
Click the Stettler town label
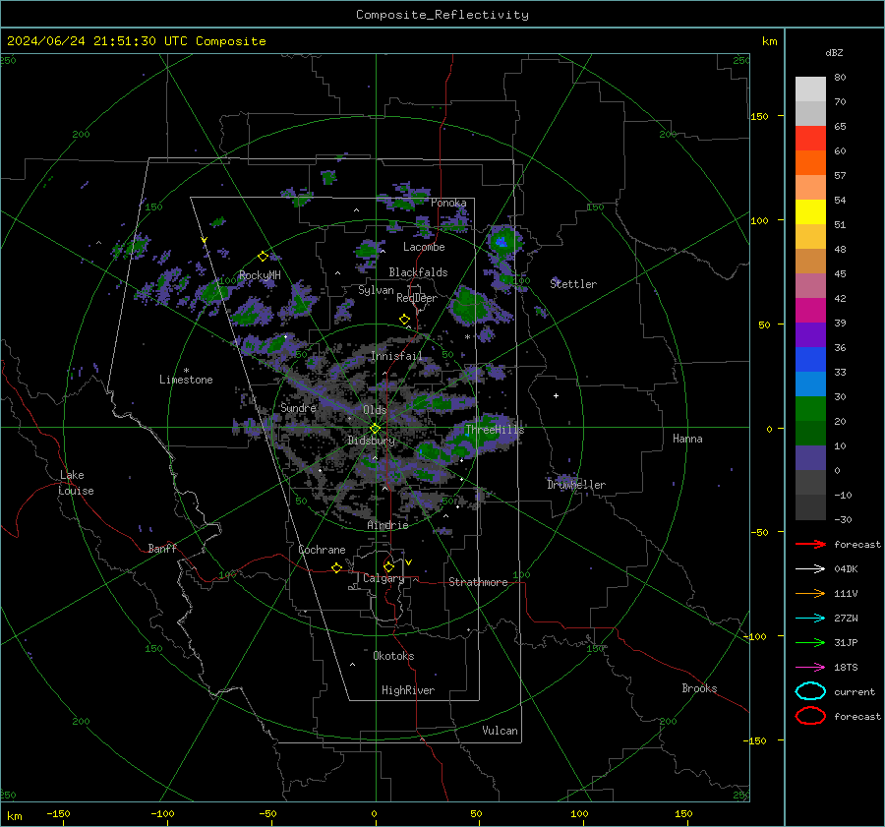pos(573,284)
